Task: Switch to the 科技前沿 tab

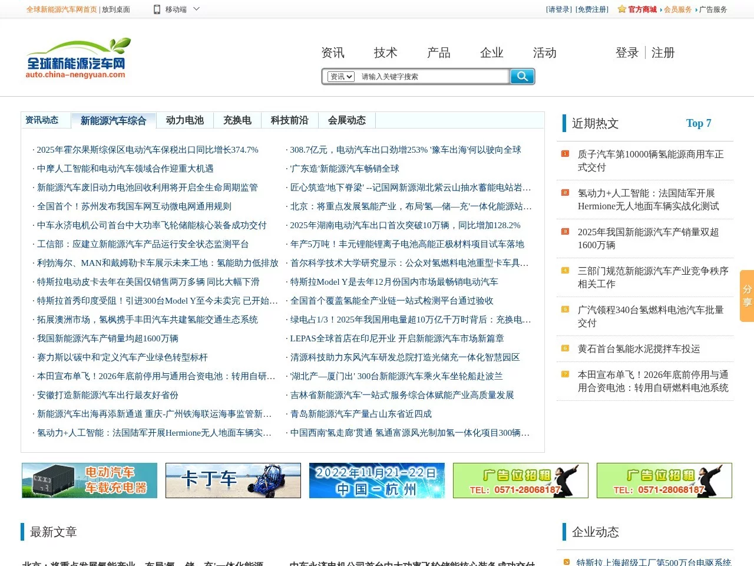Action: 289,120
